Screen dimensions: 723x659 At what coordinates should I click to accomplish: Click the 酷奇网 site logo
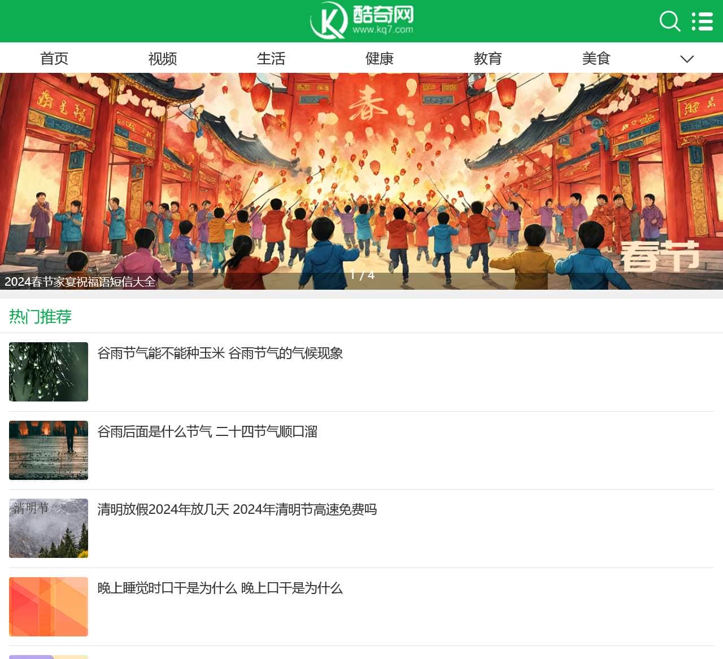click(x=361, y=21)
